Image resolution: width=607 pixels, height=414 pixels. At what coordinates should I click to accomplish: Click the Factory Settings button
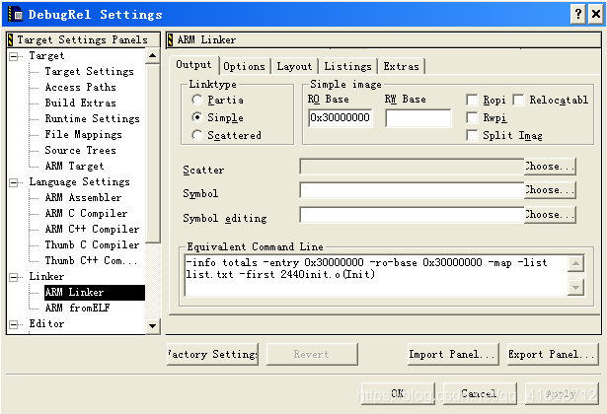point(212,354)
